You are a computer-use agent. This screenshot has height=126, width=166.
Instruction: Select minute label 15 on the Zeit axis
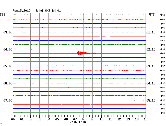[146, 119]
